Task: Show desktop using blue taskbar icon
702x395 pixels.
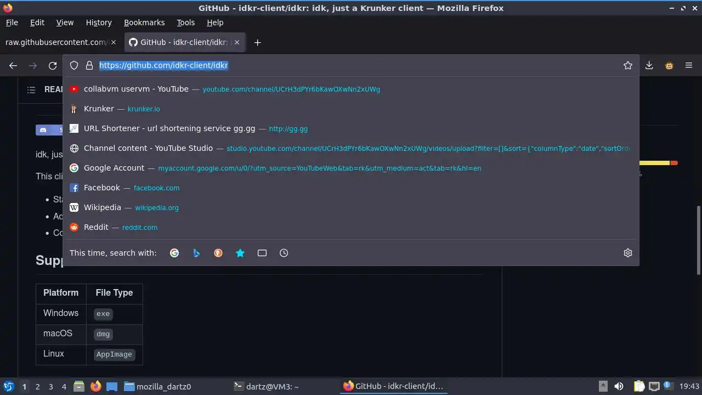Action: [112, 386]
